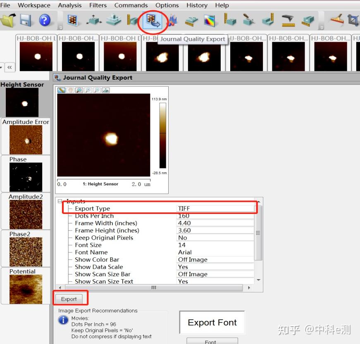The width and height of the screenshot is (360, 344).
Task: Click the Journal Quality Export toolbar icon
Action: coord(153,21)
